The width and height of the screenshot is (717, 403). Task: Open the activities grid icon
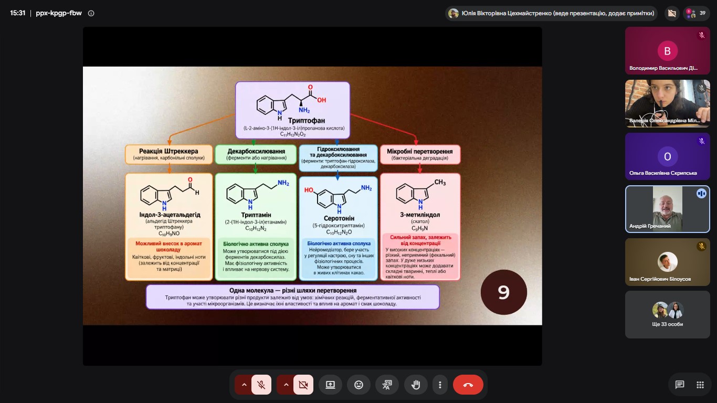click(700, 385)
